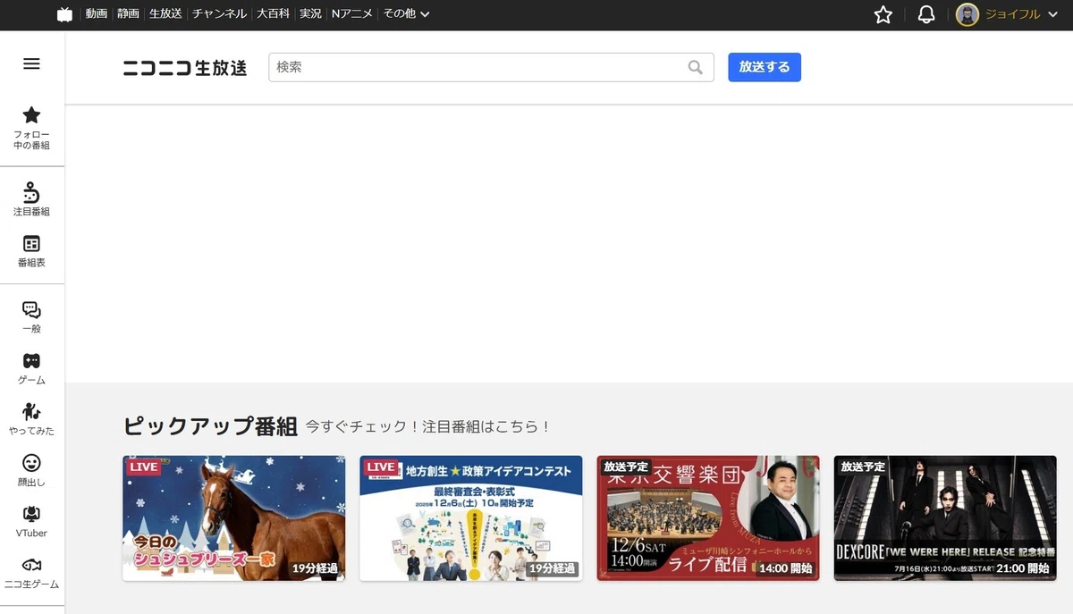Click the favorites star icon in top bar

pos(883,14)
